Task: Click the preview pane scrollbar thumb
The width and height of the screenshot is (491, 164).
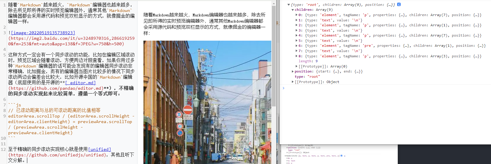Action: tap(274, 56)
